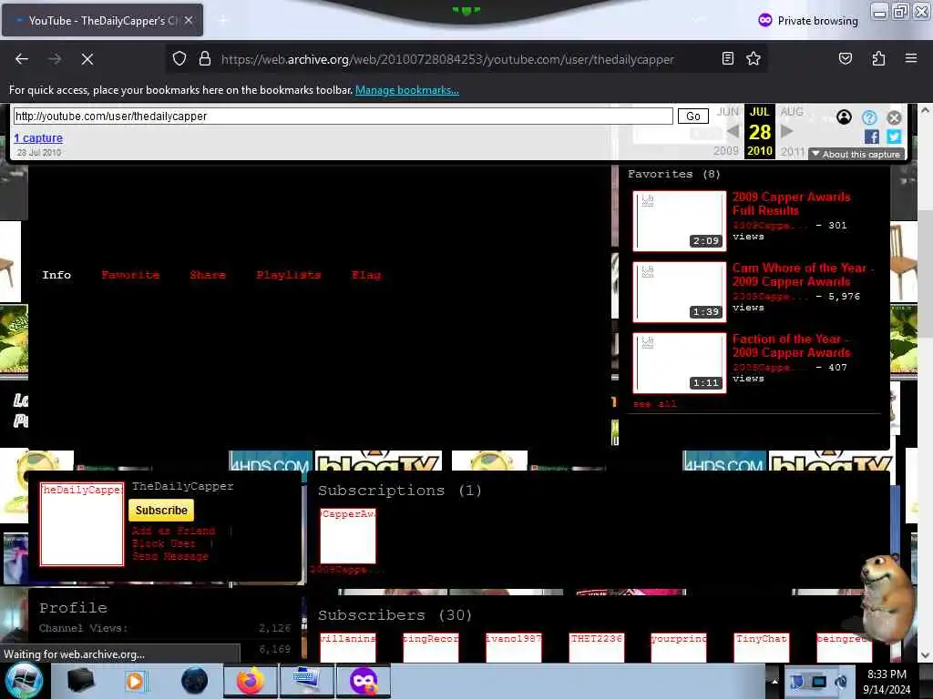Select the Favorite tab under the video

(130, 275)
